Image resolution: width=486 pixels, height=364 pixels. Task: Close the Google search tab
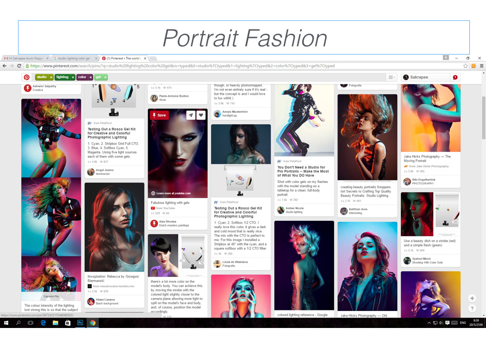(96, 58)
